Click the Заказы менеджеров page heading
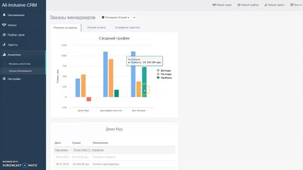The width and height of the screenshot is (303, 170). click(72, 17)
